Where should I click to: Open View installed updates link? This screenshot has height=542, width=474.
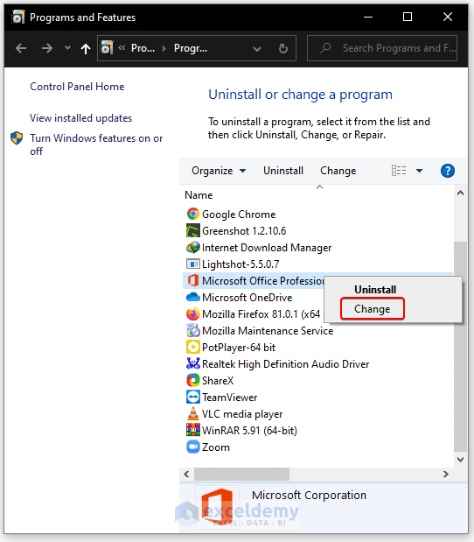[80, 118]
